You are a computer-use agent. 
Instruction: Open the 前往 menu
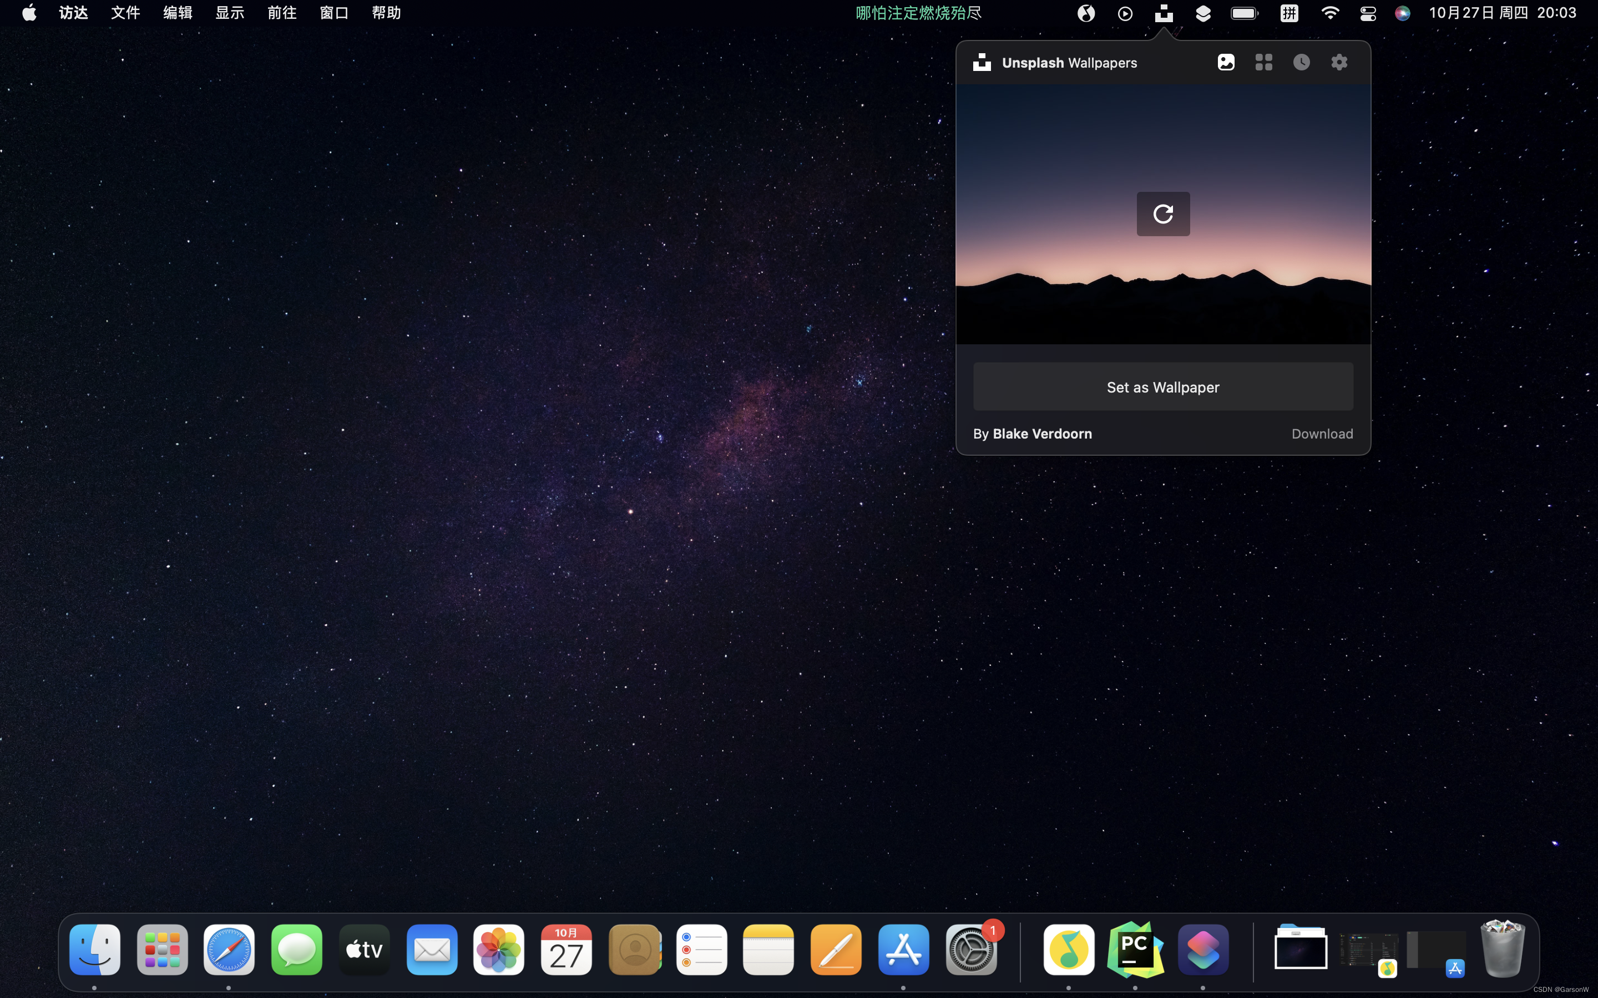coord(282,13)
